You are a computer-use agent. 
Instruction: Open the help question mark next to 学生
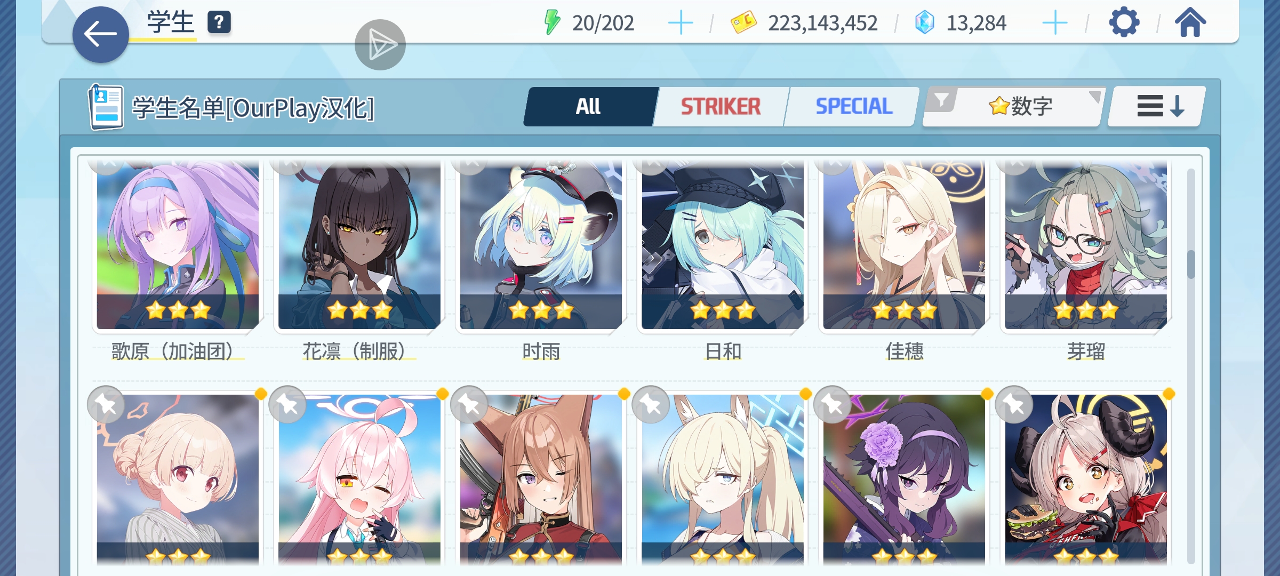pyautogui.click(x=219, y=22)
